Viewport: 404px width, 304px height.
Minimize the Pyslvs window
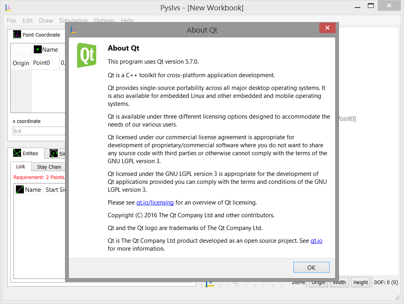[x=357, y=7]
